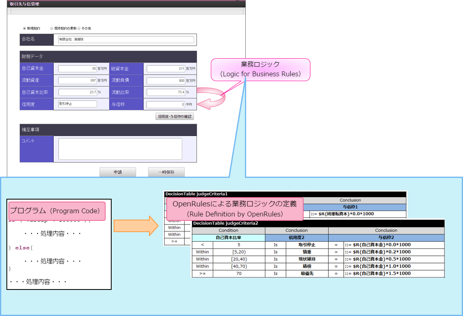Click the 70 value cell in judgeCriteria2
The image size is (463, 316).
coord(239,273)
